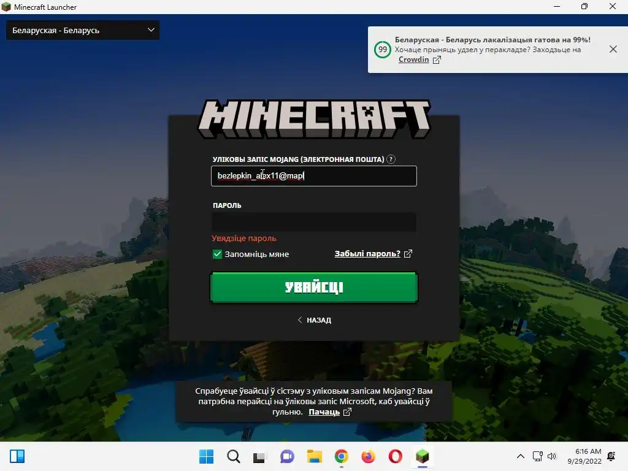Open the Crowdin translation link
Screen dimensions: 628x471
click(x=419, y=59)
